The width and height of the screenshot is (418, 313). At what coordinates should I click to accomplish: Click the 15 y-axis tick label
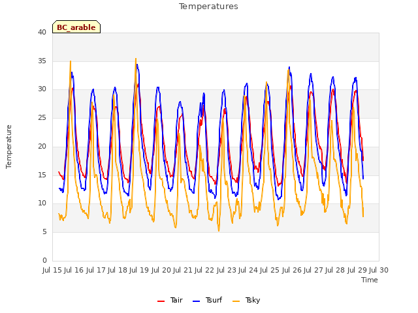point(42,175)
